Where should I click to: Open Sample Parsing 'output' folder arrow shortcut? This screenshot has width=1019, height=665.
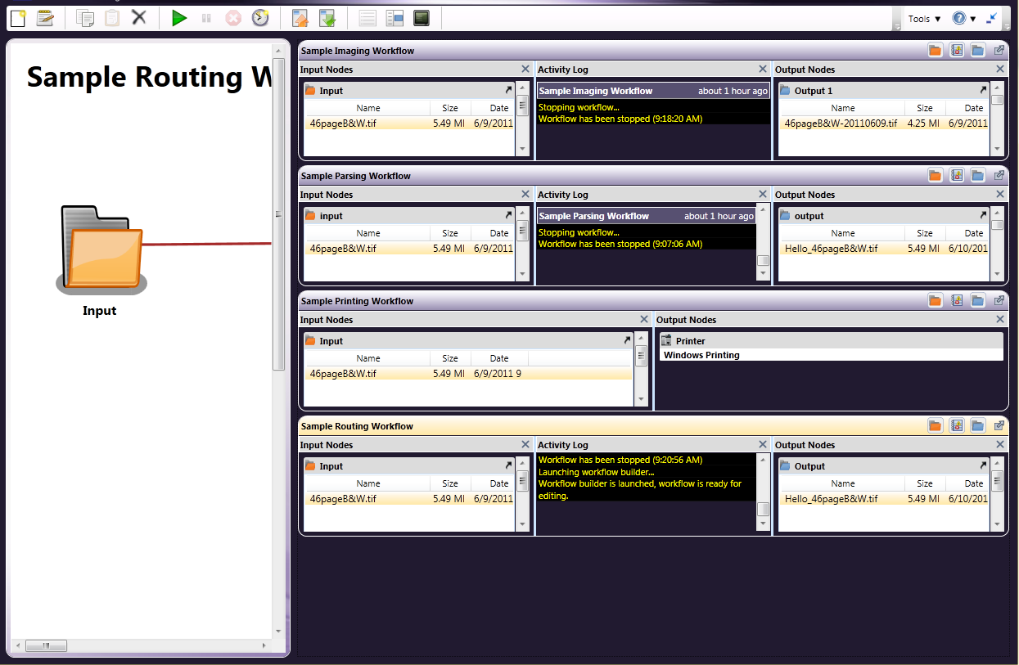[983, 215]
